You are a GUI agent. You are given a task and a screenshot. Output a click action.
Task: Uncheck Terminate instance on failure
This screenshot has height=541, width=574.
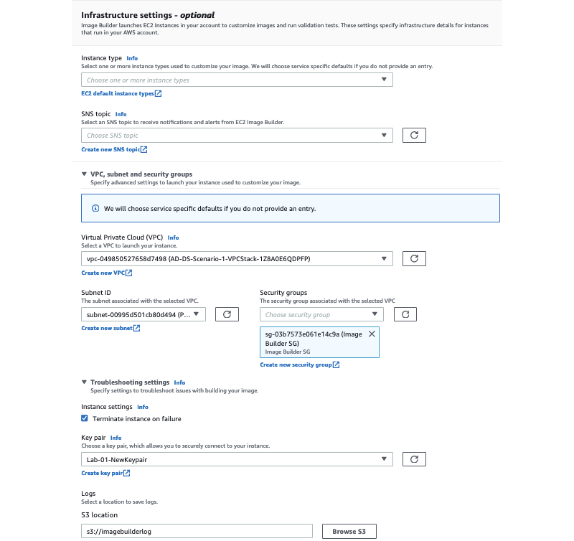point(85,418)
